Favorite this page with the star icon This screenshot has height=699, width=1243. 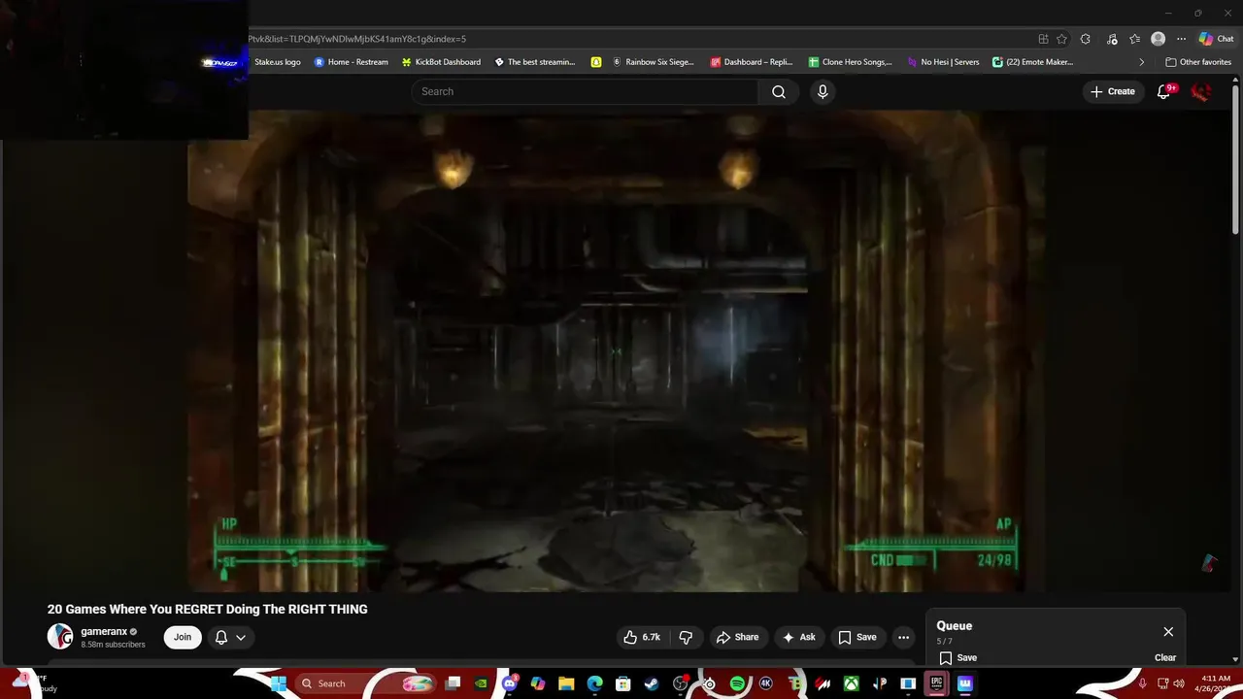coord(1061,39)
